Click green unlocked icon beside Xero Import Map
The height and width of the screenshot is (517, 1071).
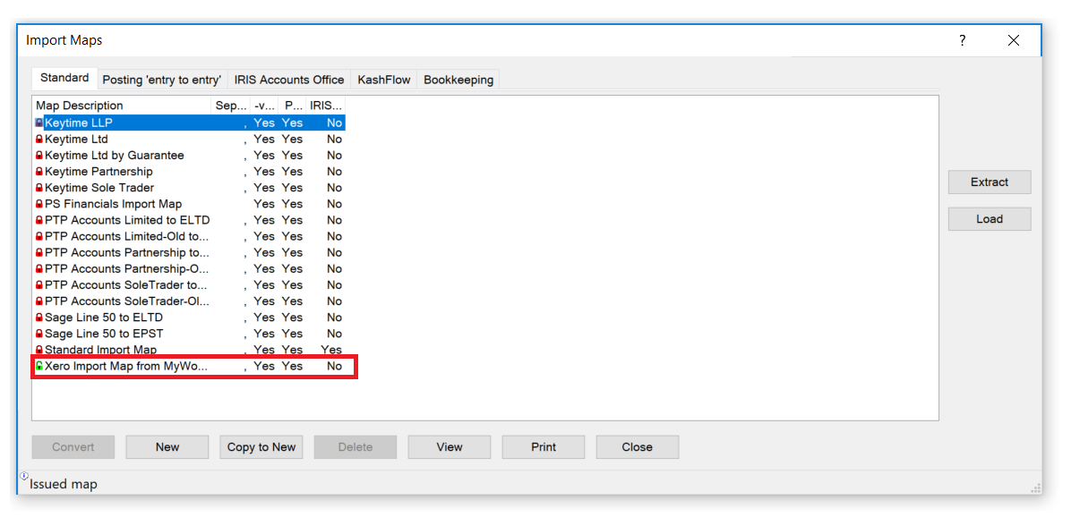[x=39, y=366]
